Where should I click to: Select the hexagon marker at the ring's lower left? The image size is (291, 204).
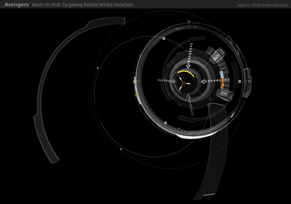[165, 123]
